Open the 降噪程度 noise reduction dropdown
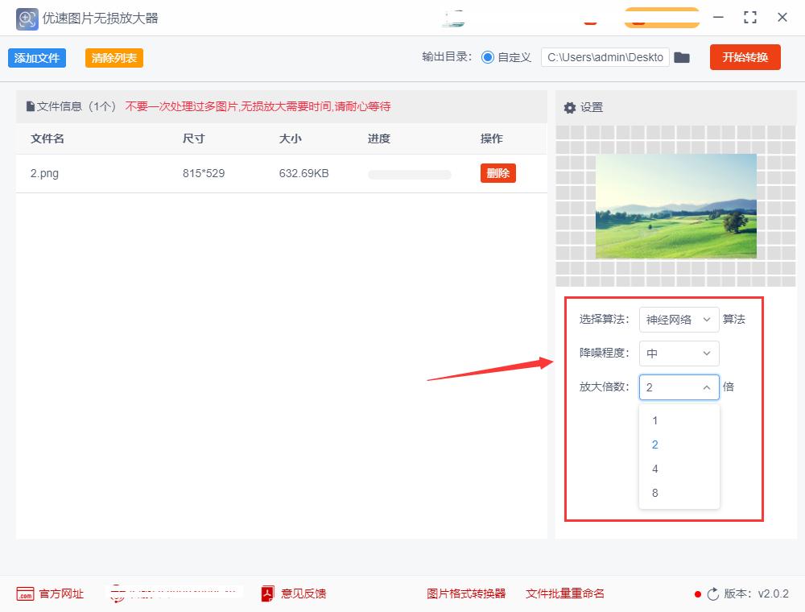Viewport: 805px width, 612px height. (x=679, y=353)
